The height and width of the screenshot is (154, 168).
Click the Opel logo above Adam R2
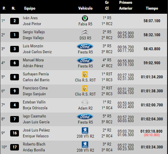tap(85, 102)
